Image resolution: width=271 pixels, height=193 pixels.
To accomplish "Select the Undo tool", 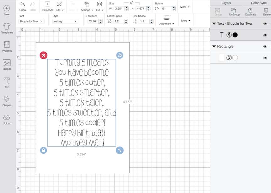I will point(22,6).
